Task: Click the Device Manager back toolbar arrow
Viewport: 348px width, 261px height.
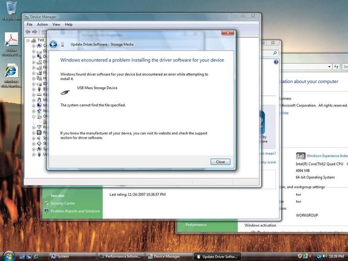Action: pos(28,32)
